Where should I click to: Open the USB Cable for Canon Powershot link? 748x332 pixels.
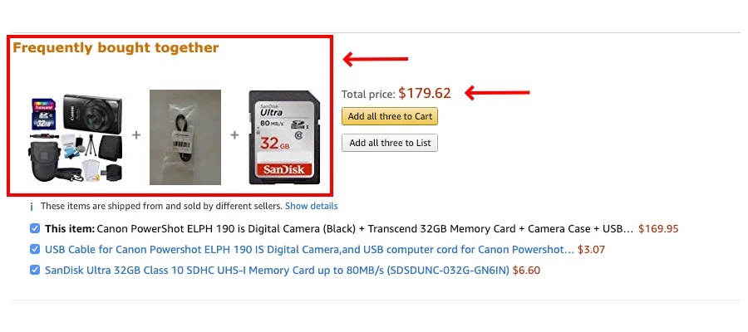pyautogui.click(x=309, y=249)
